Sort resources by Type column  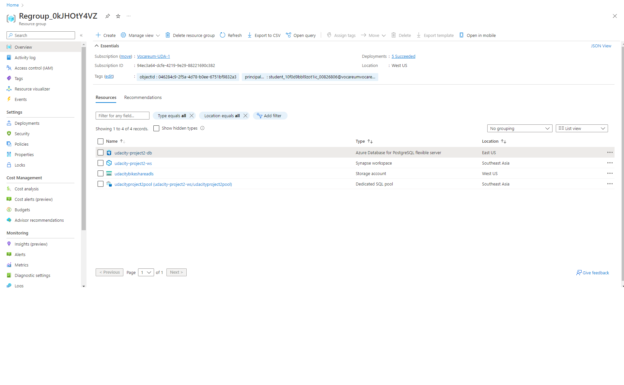click(364, 141)
